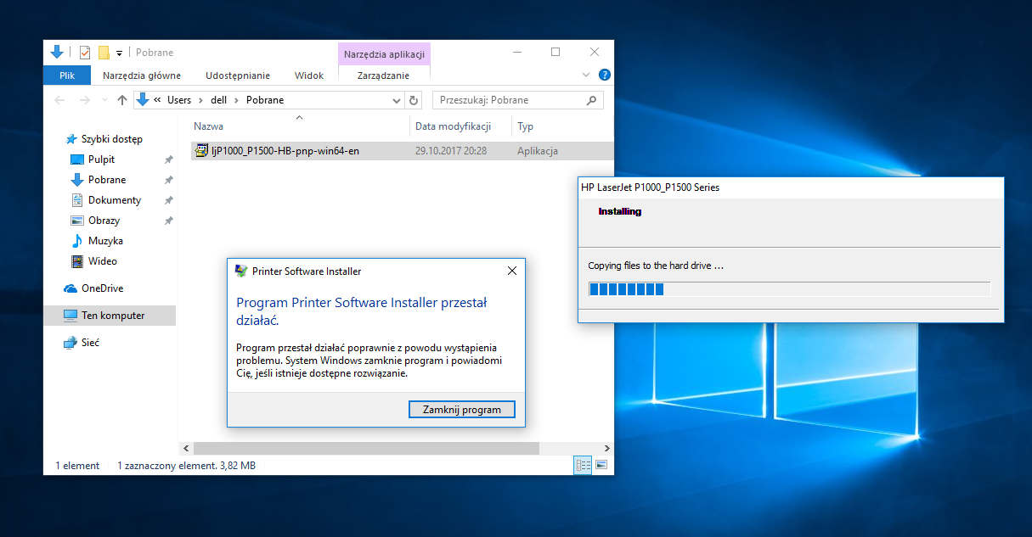Select the details view icon in status bar
The image size is (1032, 537).
point(583,465)
